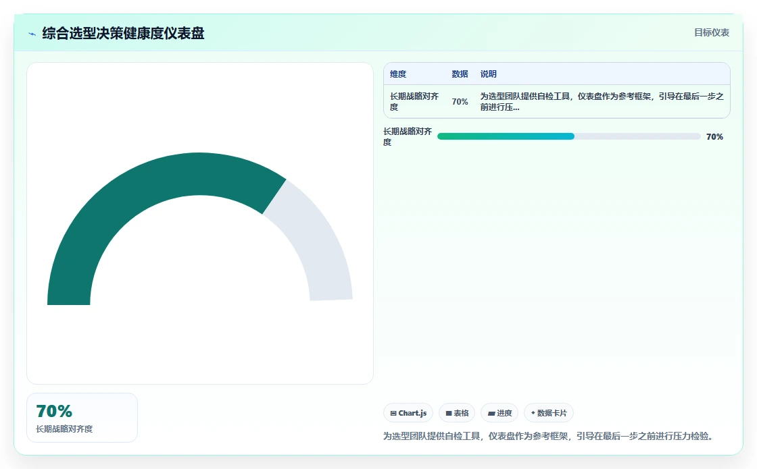
Task: Click the 70% value in table
Action: [460, 102]
